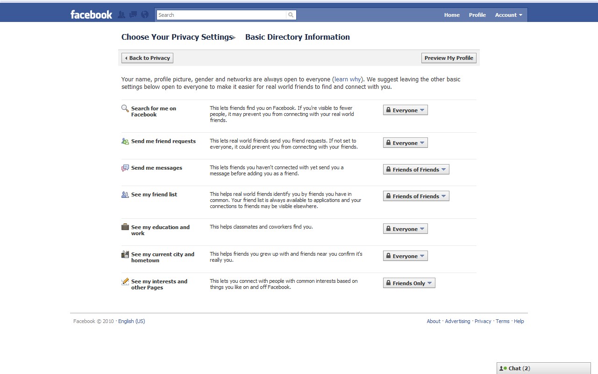Image resolution: width=598 pixels, height=374 pixels.
Task: Open the Advertising footer link
Action: coord(457,321)
